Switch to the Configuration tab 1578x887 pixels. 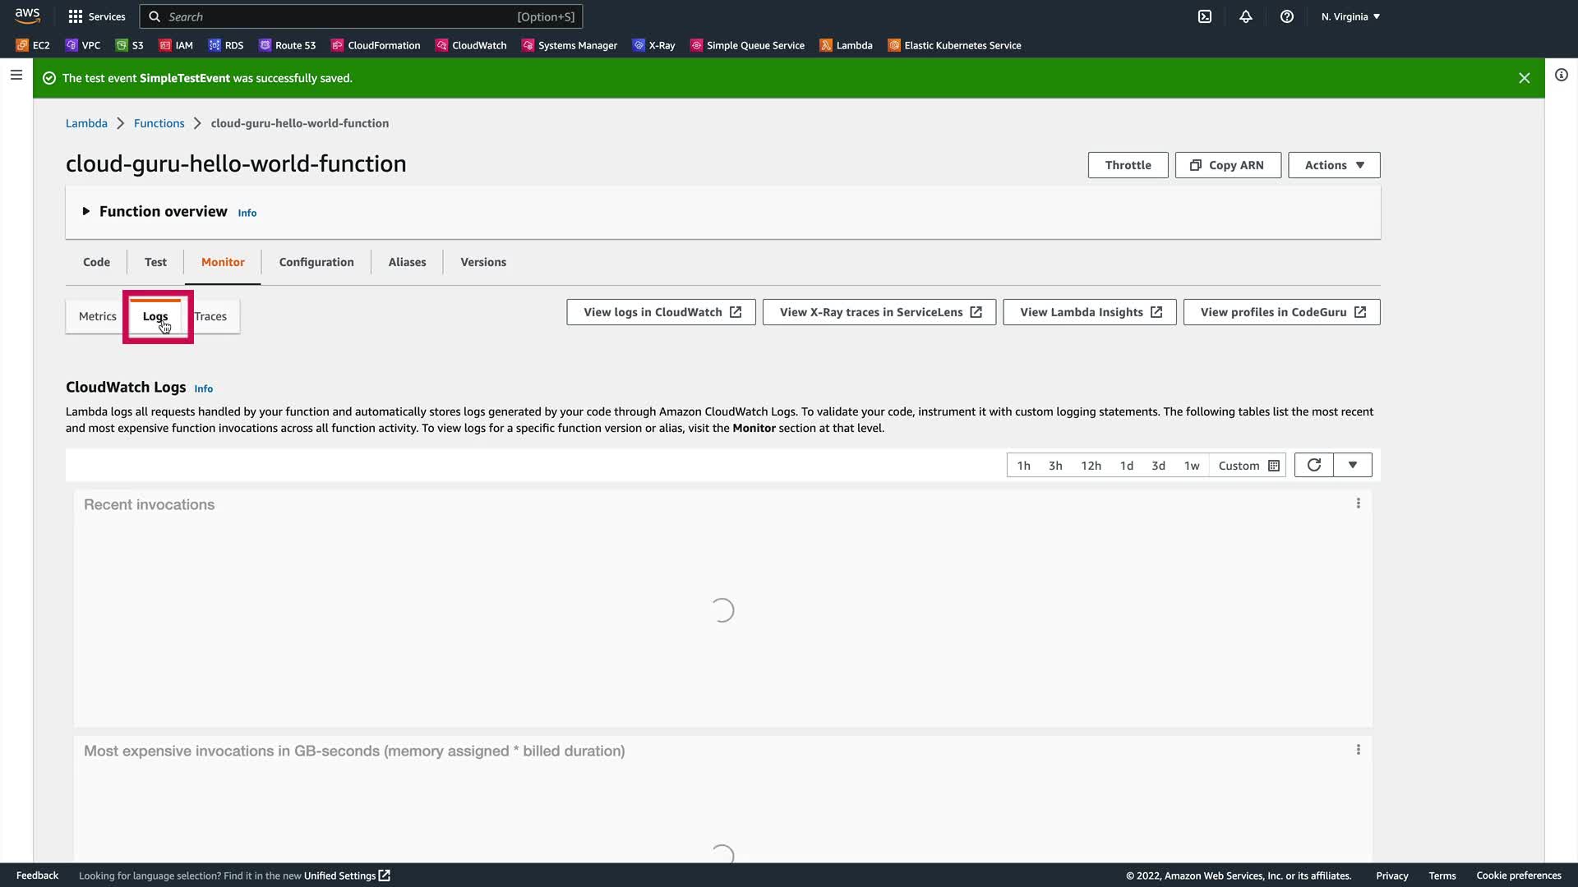316,262
